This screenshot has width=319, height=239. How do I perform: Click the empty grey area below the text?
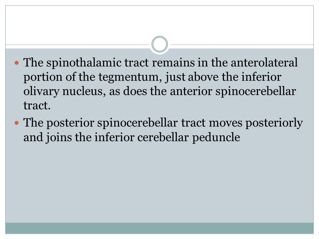point(159,183)
